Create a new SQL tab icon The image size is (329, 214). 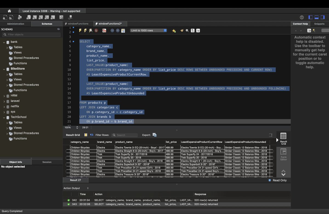(5, 17)
